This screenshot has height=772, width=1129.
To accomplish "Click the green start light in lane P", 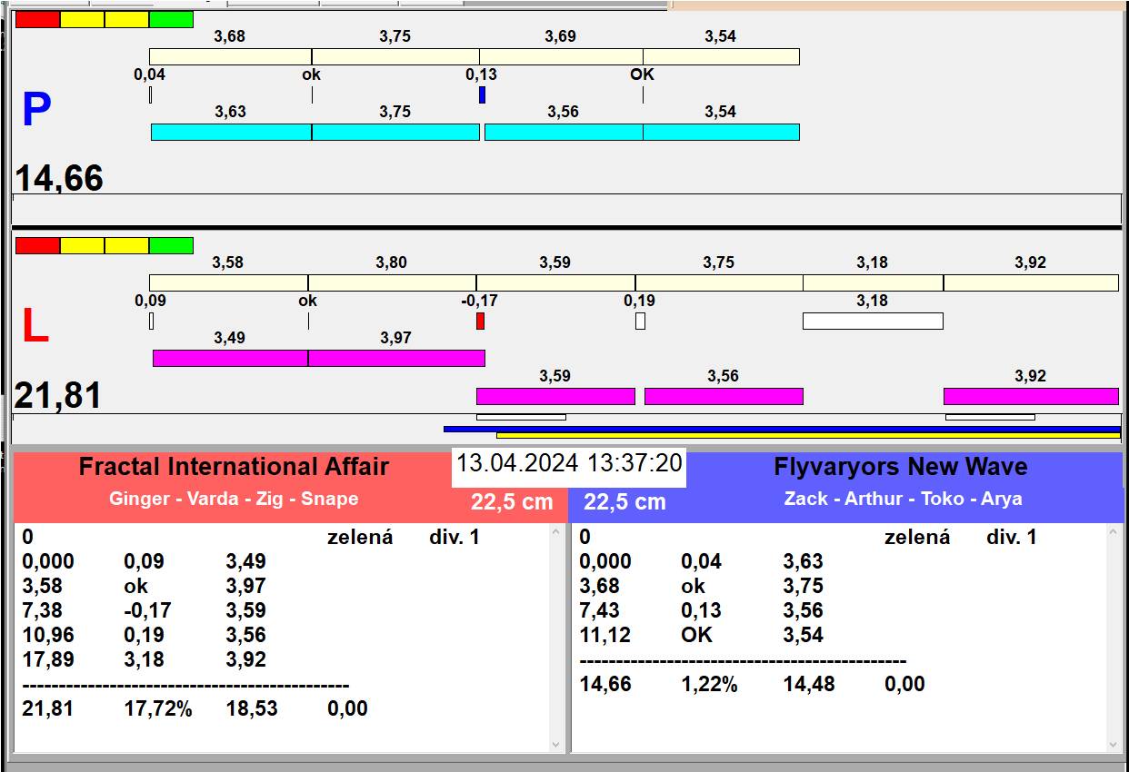I will point(171,19).
